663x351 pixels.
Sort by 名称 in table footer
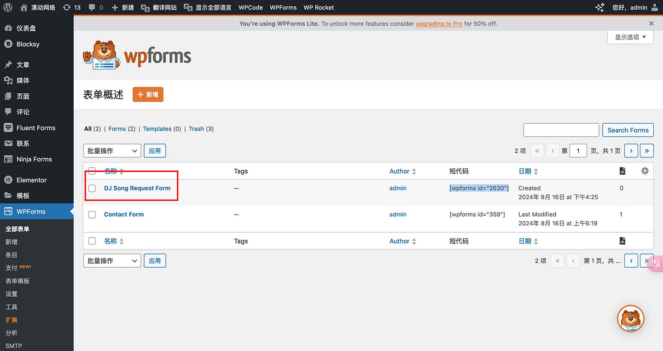114,241
